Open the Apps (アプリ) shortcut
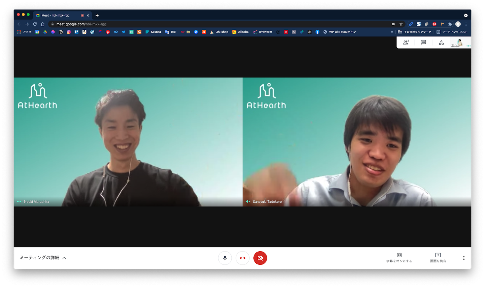 pos(24,32)
